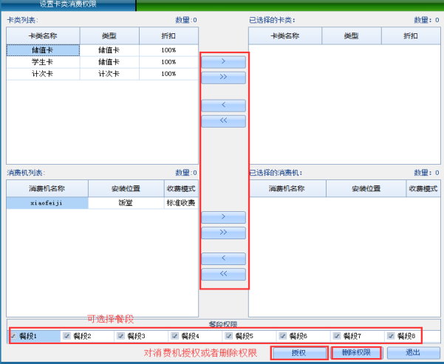
Task: Sort the card list by 折扣 header
Action: tap(168, 36)
